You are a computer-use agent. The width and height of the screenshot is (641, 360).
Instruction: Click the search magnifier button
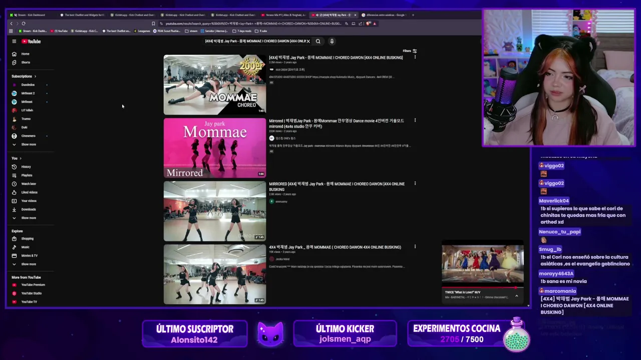(318, 41)
